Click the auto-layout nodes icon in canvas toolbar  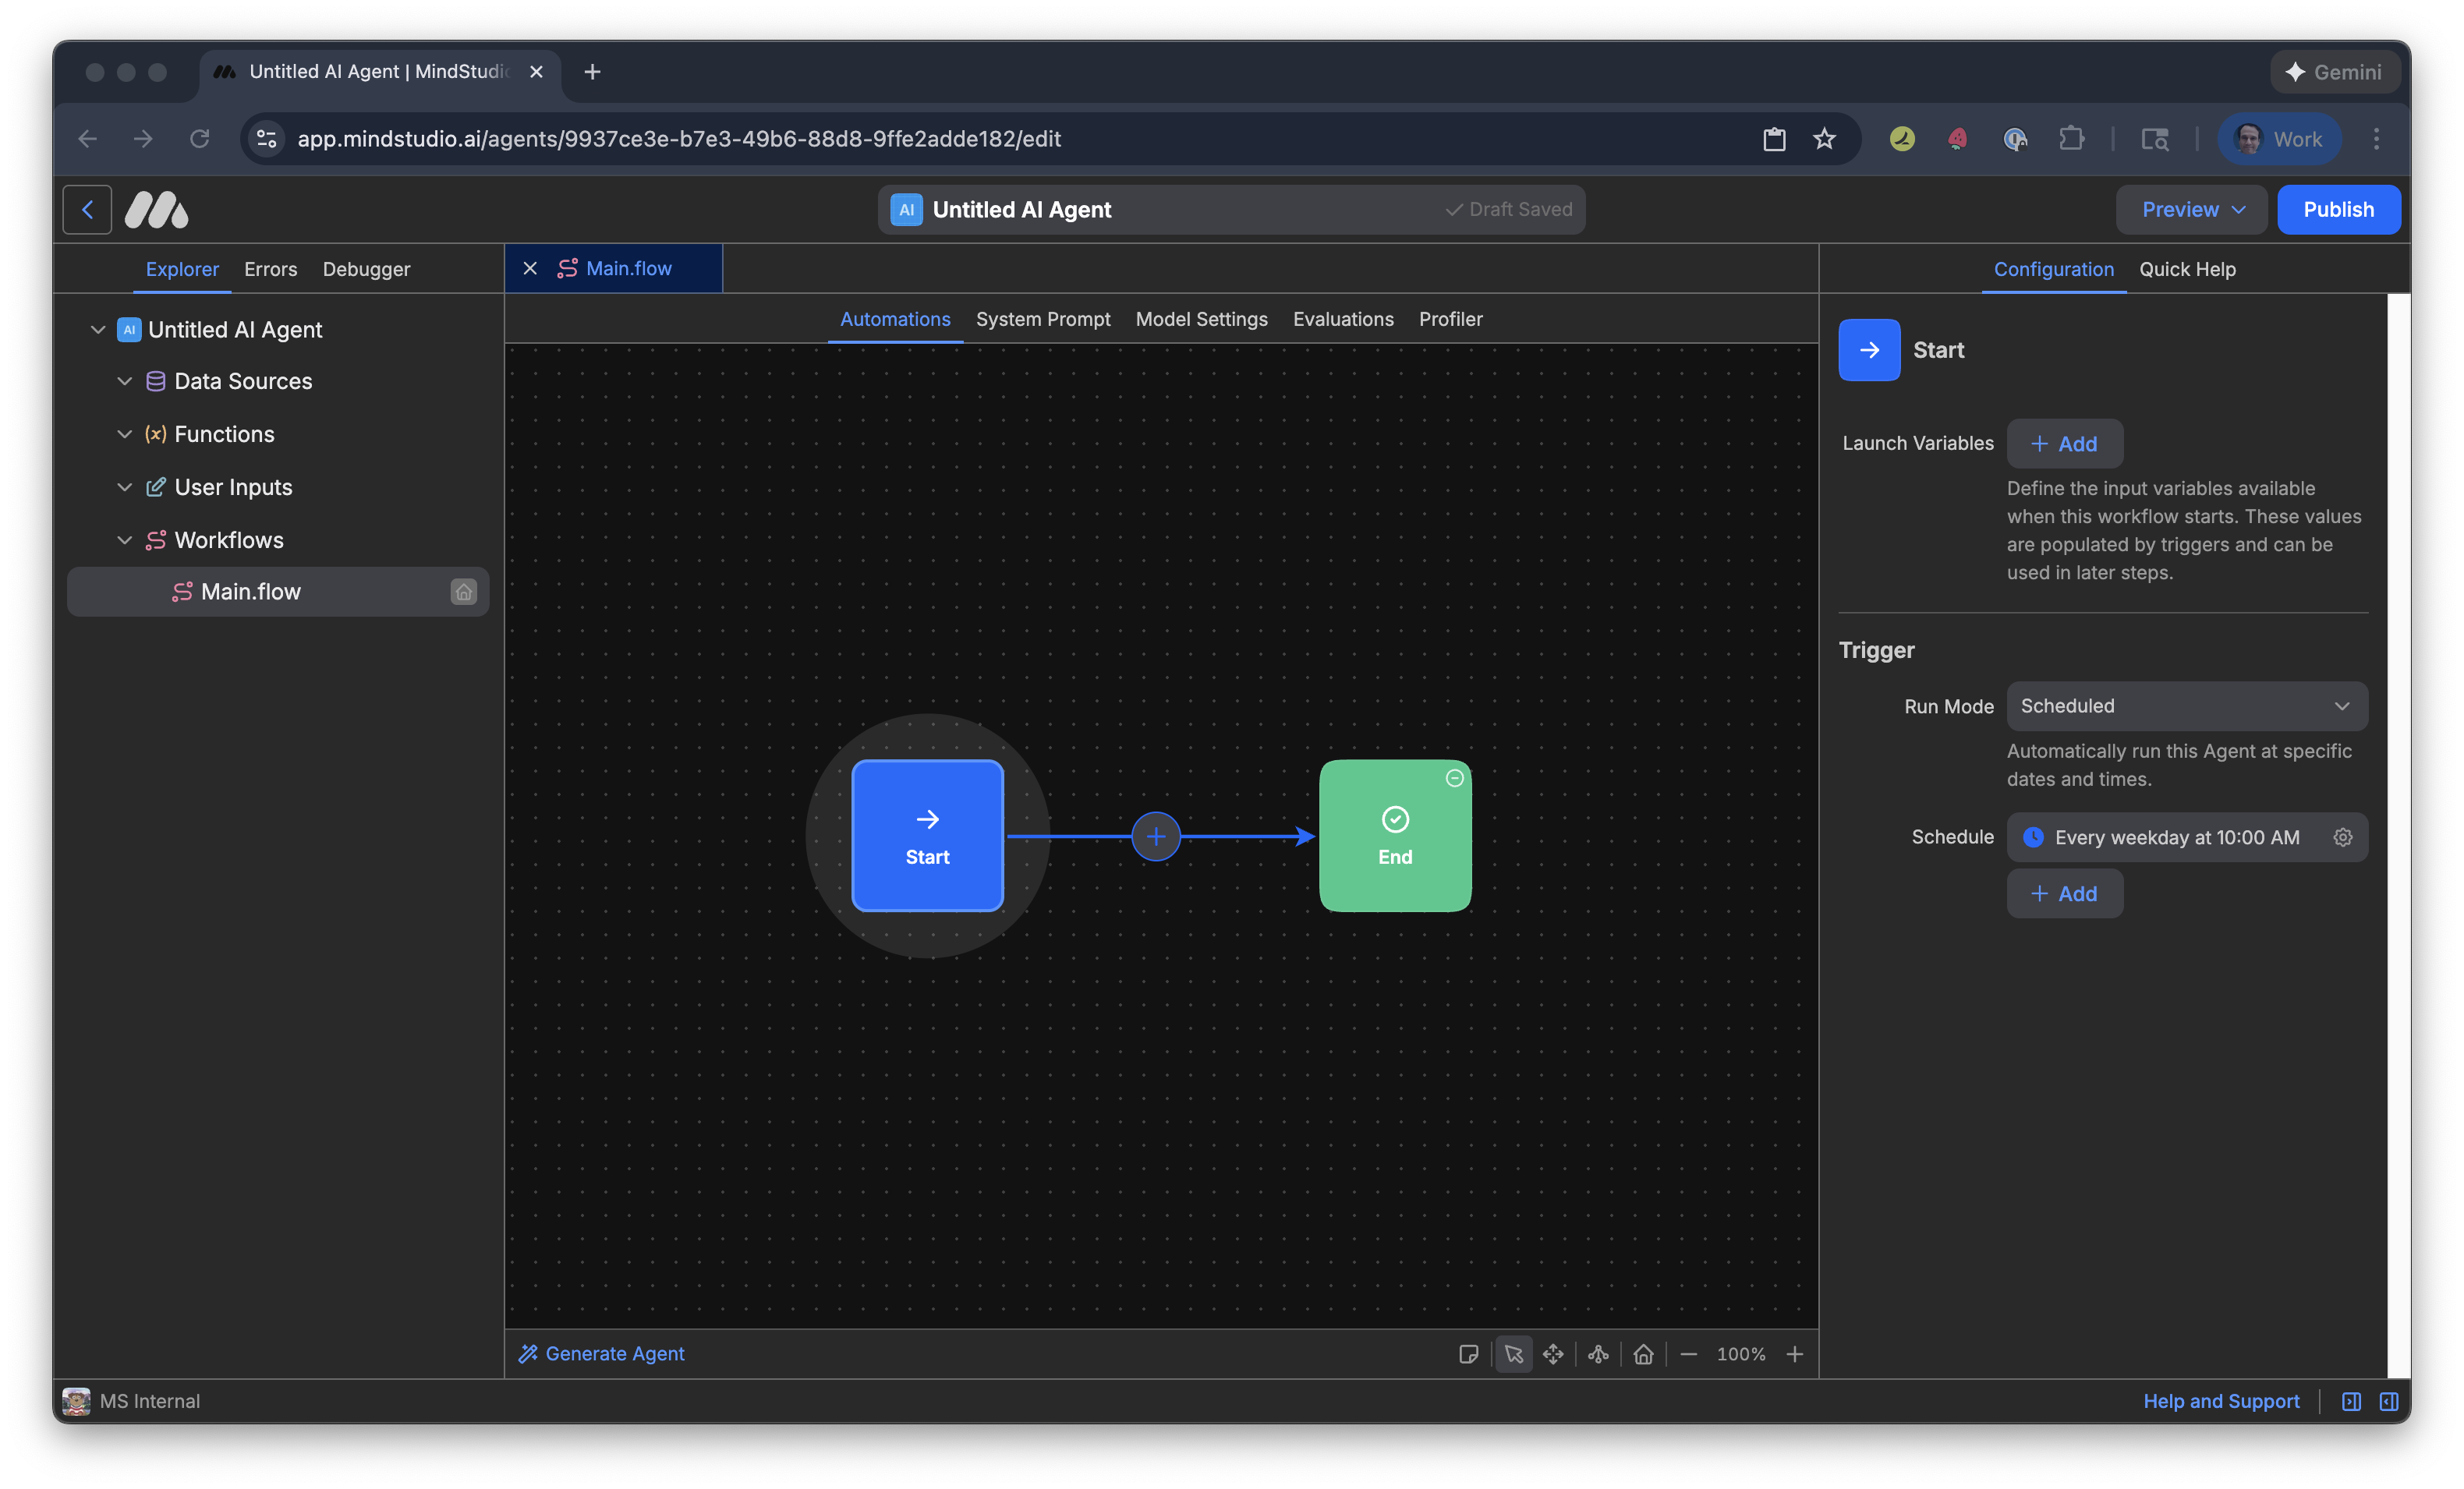pyautogui.click(x=1597, y=1354)
